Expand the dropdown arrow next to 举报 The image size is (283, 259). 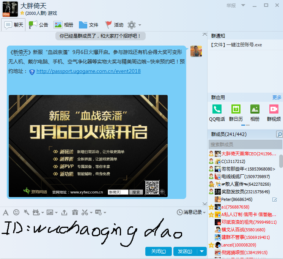pyautogui.click(x=243, y=5)
